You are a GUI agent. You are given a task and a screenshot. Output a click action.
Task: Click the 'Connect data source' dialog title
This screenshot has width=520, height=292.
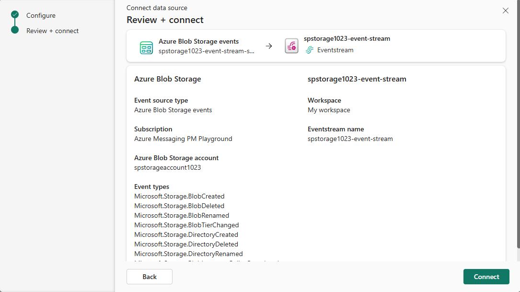pyautogui.click(x=157, y=8)
